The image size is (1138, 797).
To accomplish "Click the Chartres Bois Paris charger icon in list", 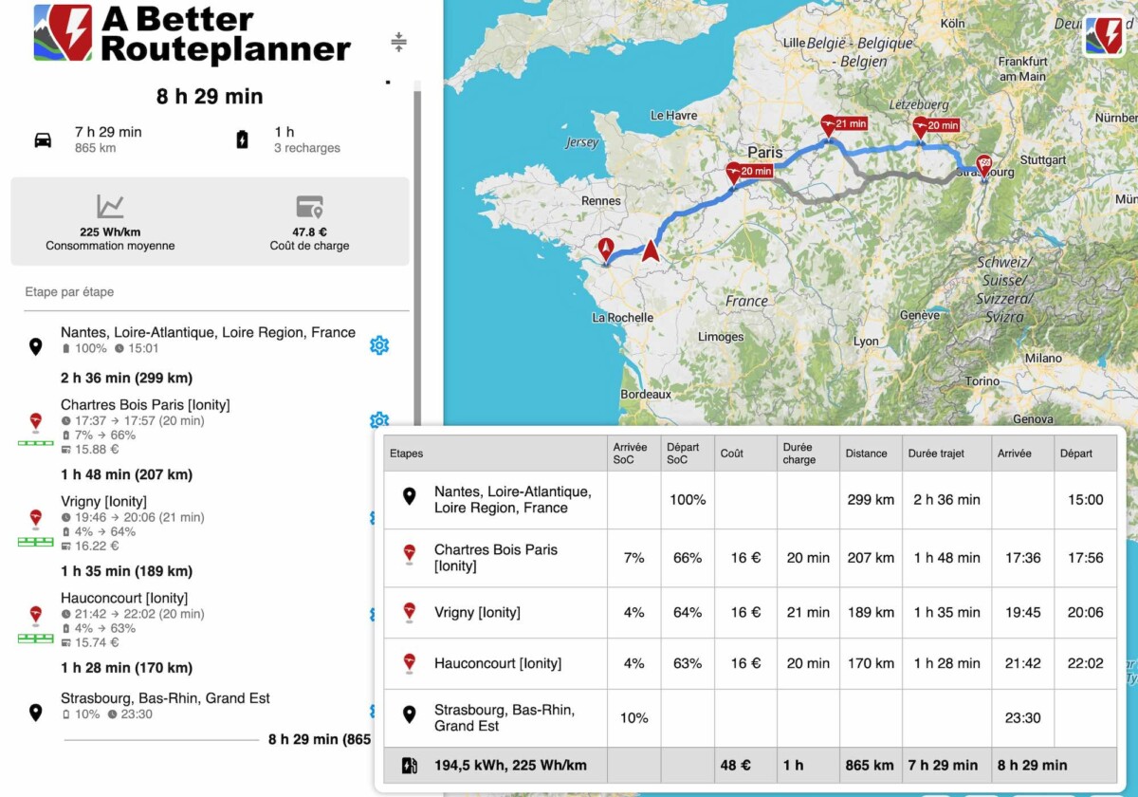I will click(x=35, y=421).
